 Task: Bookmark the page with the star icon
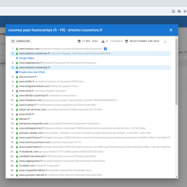pyautogui.click(x=185, y=11)
